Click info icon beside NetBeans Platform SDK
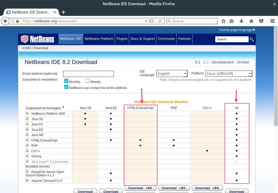 [27, 113]
